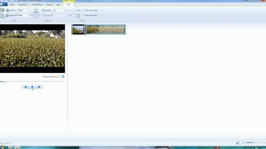Switch to the Animations tab
This screenshot has width=266, height=149.
(x=23, y=5)
